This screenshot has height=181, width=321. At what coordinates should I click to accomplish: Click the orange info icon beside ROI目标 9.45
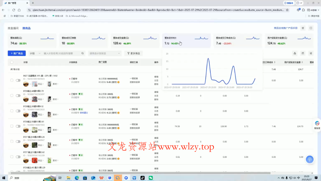tap(118, 82)
